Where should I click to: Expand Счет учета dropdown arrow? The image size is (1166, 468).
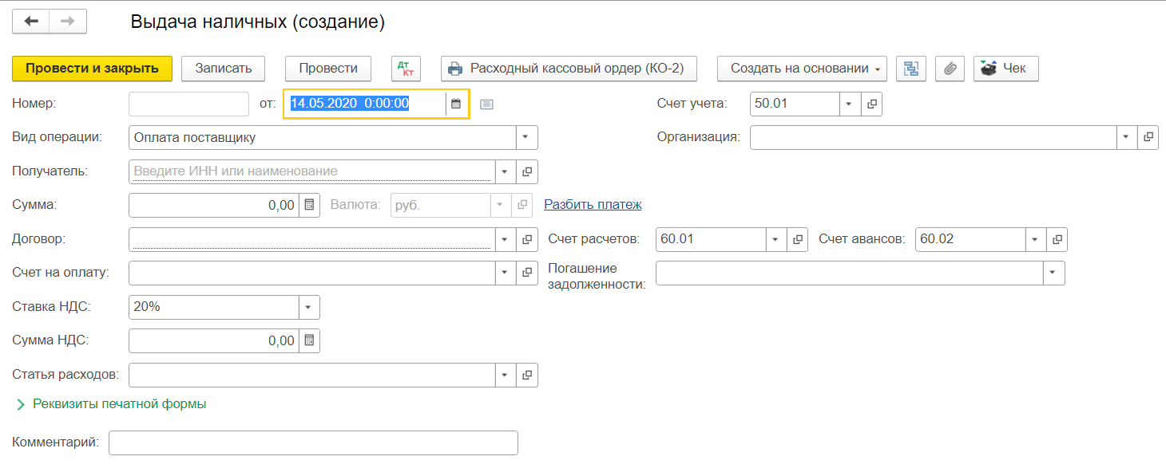849,104
